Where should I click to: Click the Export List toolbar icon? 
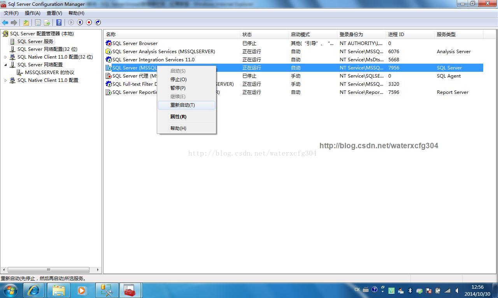(47, 23)
